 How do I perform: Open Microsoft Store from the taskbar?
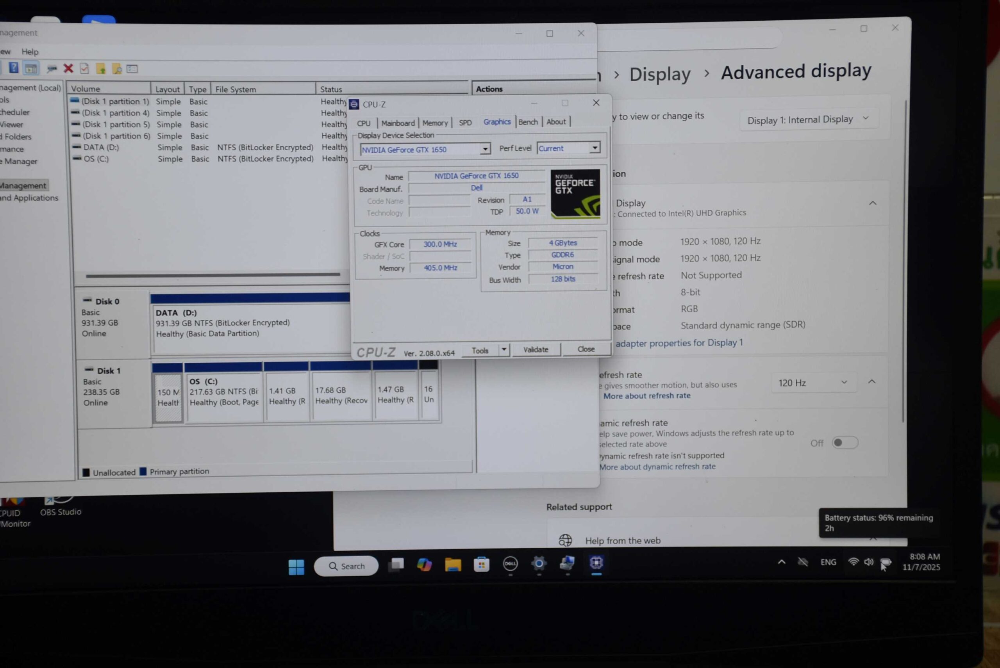pos(481,565)
